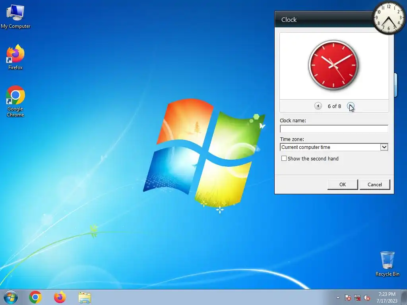The width and height of the screenshot is (407, 305).
Task: Open the Recycle Bin desktop icon
Action: (387, 264)
